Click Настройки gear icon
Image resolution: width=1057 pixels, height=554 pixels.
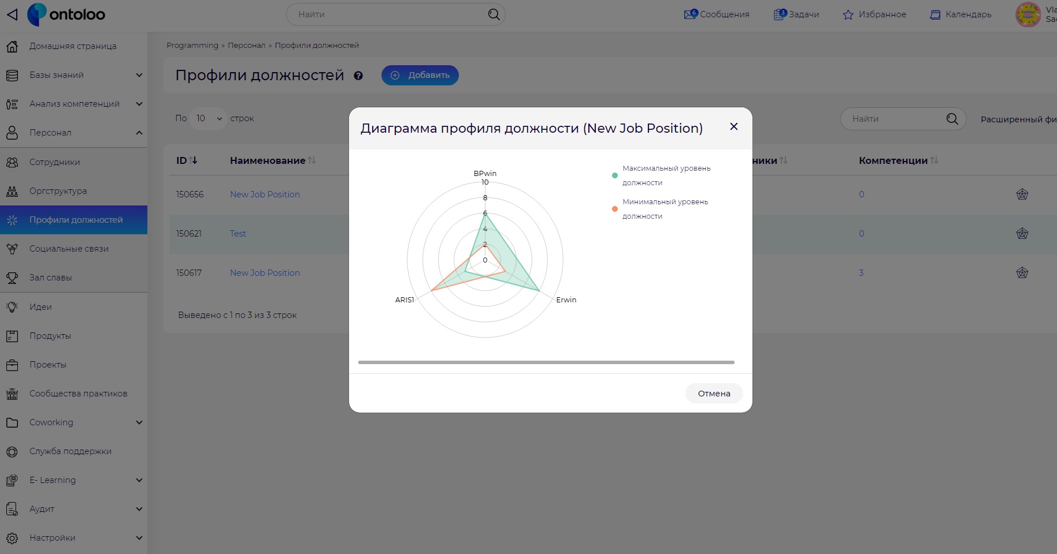pyautogui.click(x=12, y=538)
